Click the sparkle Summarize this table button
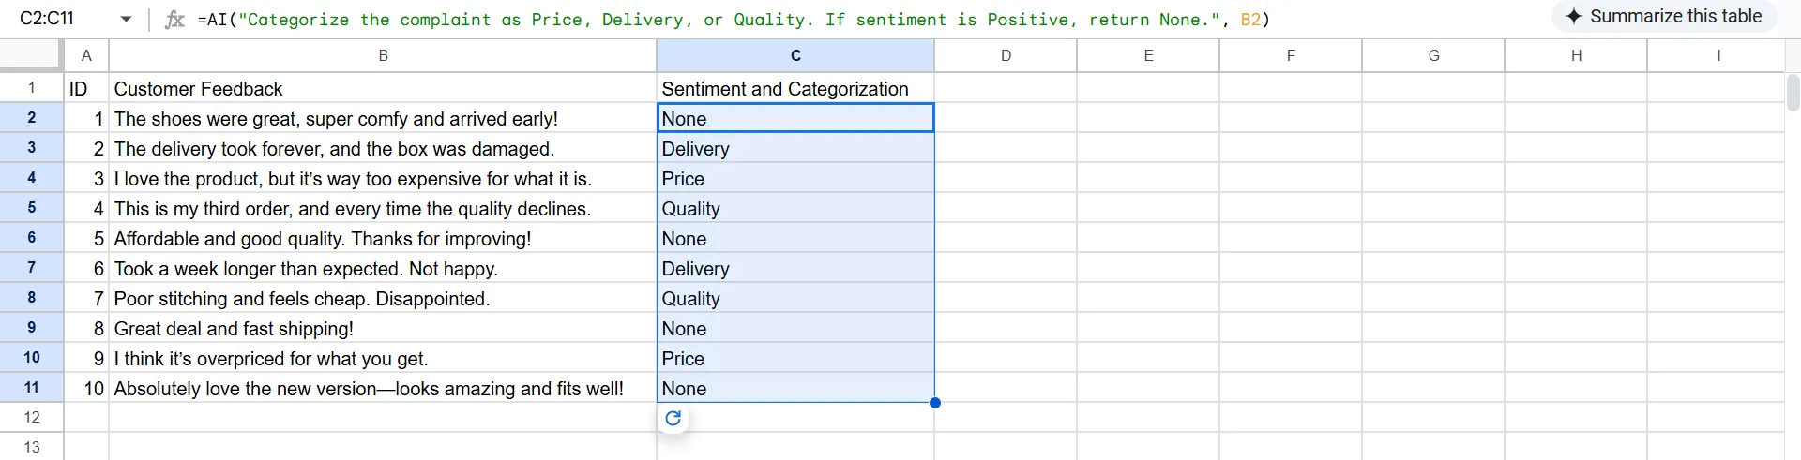Screen dimensions: 1801x460 pyautogui.click(x=1663, y=17)
